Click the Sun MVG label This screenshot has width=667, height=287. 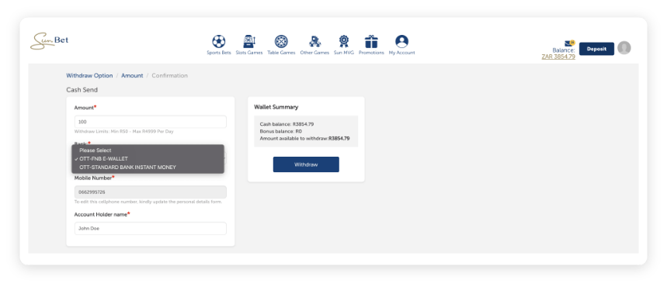344,53
